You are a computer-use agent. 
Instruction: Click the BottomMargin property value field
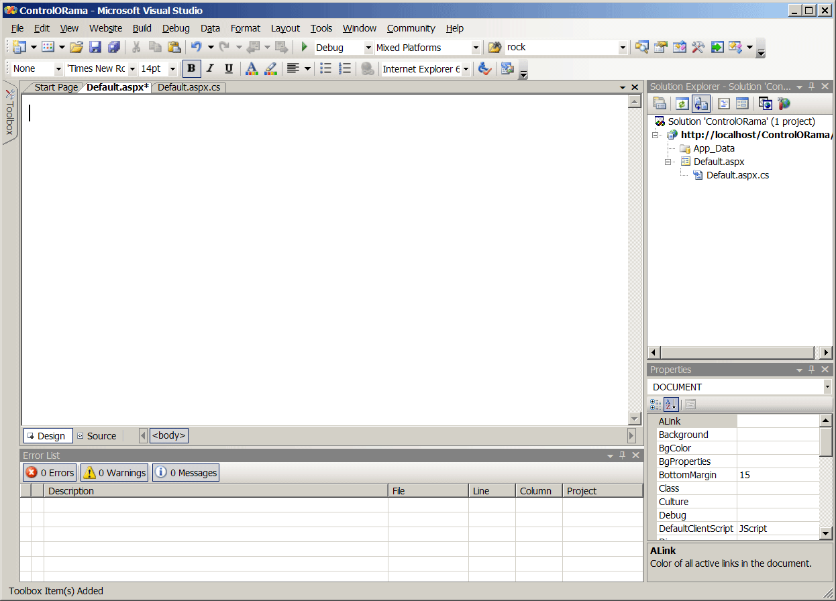tap(777, 475)
